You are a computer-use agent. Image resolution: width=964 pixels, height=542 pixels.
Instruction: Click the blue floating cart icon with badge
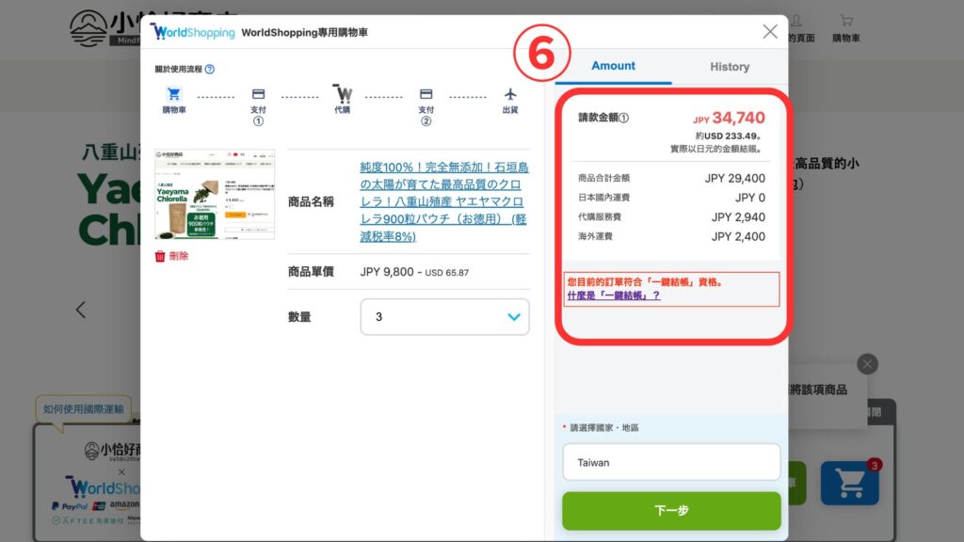[x=849, y=484]
